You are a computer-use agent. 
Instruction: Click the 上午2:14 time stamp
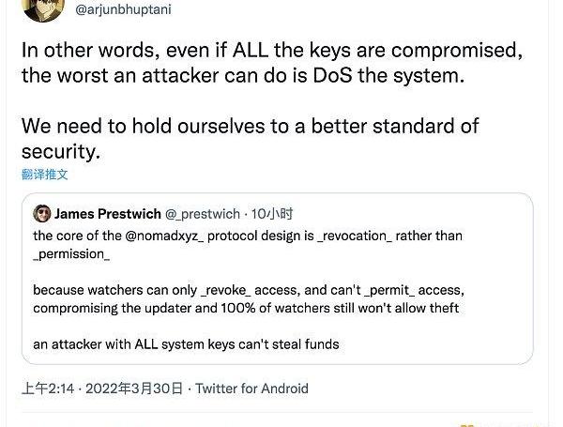coord(49,388)
